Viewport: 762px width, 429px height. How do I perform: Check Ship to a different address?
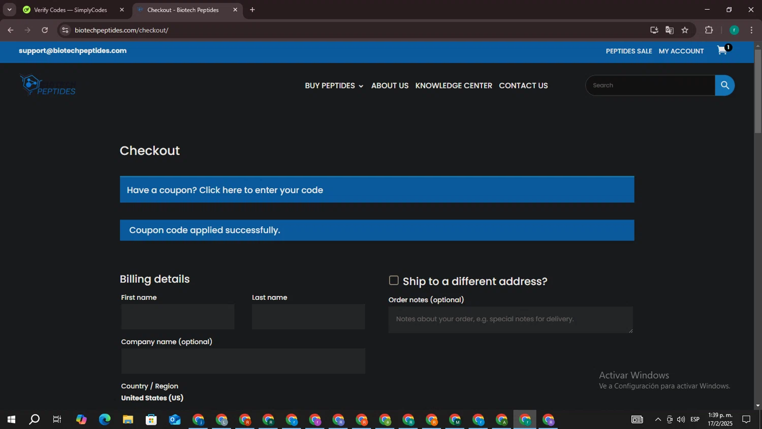394,281
